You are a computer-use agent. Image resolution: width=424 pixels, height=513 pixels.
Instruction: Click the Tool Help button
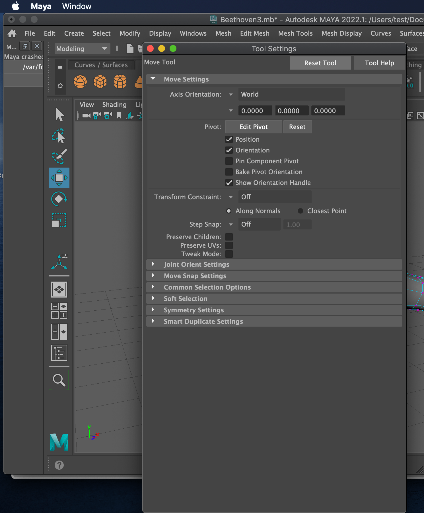pos(379,63)
